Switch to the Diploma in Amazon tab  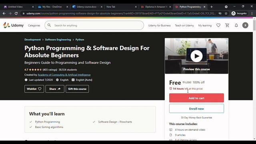pos(156,7)
